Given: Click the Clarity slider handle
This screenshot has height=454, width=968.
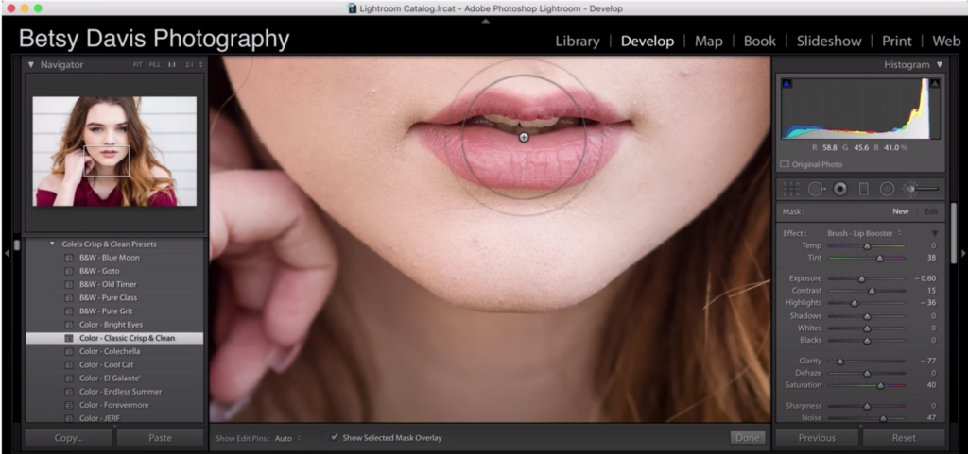Looking at the screenshot, I should (840, 361).
